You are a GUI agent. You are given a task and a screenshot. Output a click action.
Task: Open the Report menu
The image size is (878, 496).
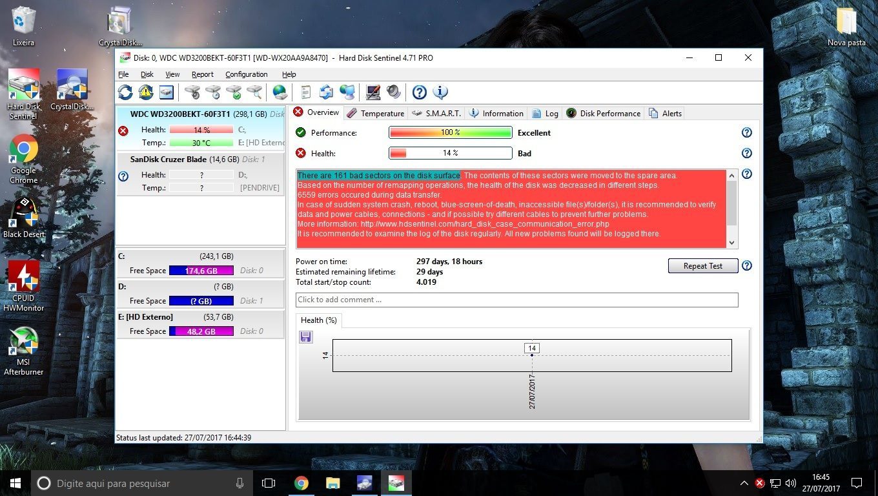[x=203, y=74]
